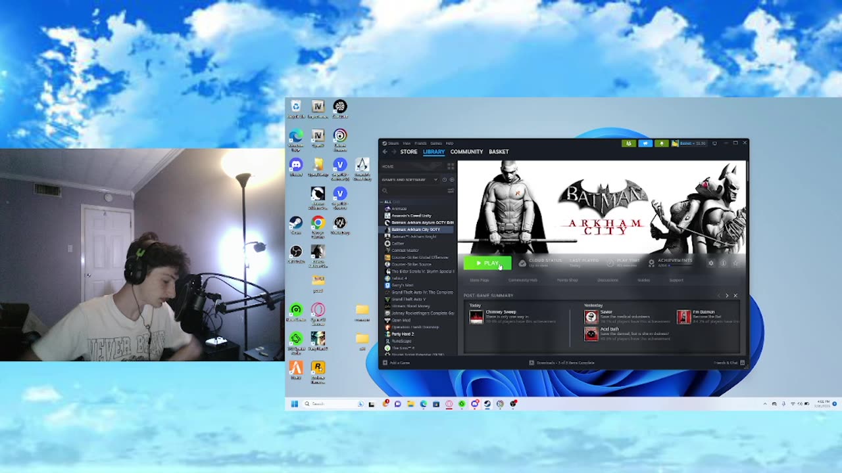Click the taskbar search box
The height and width of the screenshot is (473, 842).
[334, 404]
